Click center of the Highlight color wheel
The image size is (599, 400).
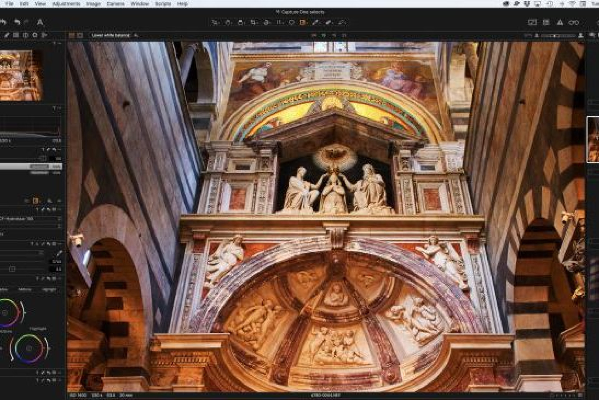tap(29, 348)
